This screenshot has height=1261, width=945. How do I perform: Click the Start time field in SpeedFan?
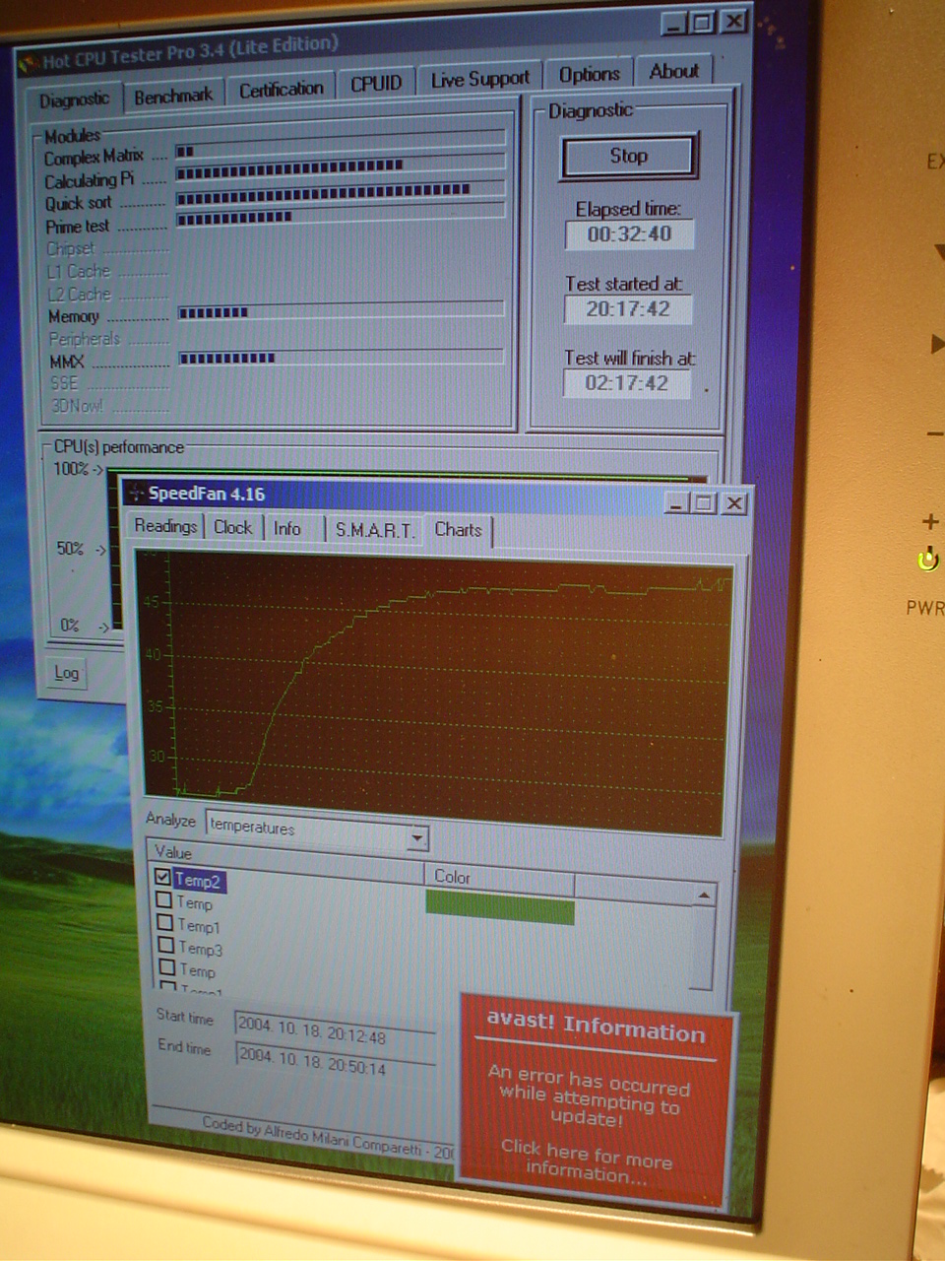335,1029
